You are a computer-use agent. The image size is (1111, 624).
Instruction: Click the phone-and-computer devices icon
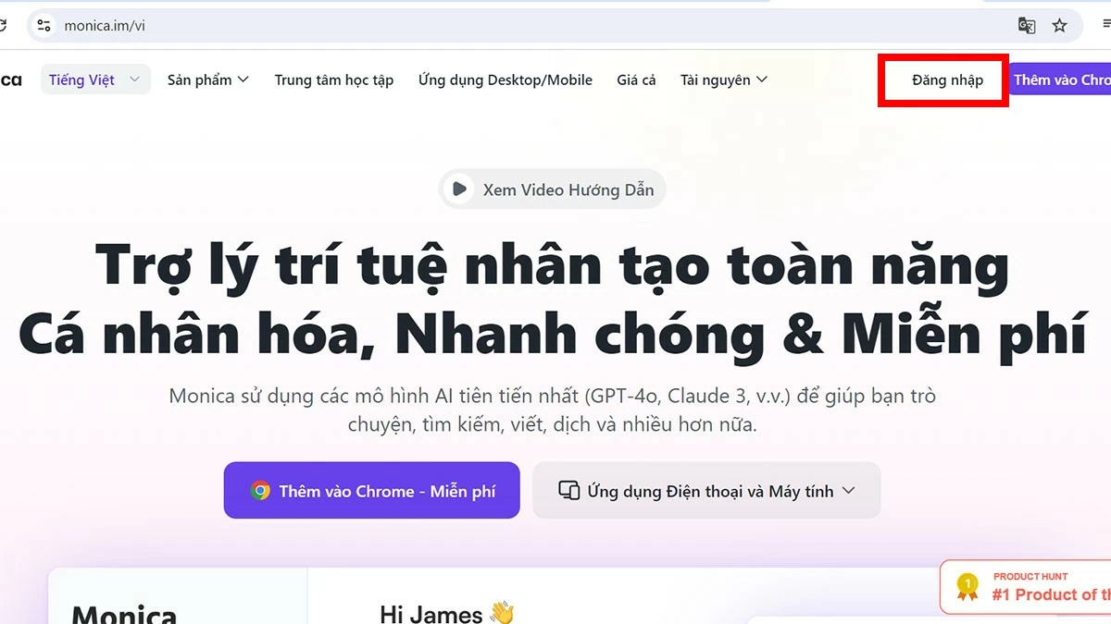(568, 490)
